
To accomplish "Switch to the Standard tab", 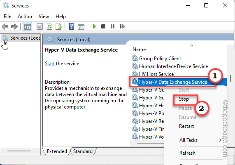I will [83, 151].
